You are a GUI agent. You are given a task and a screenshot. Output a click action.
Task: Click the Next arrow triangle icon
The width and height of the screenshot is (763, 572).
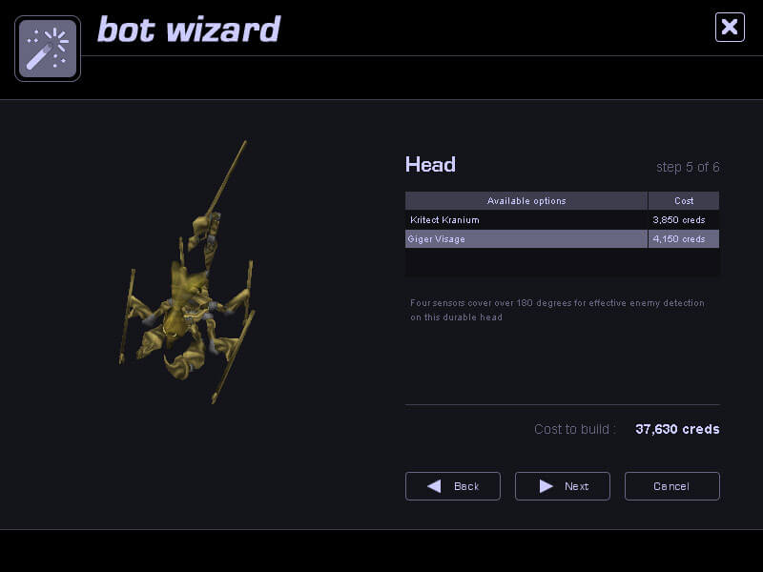(546, 486)
